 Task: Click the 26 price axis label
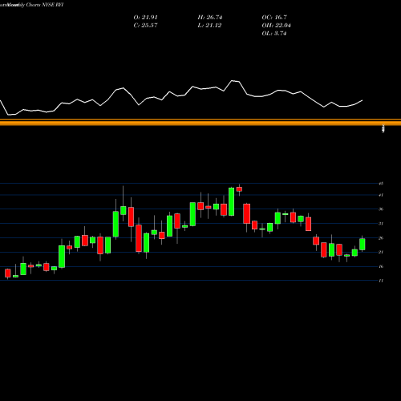381,238
